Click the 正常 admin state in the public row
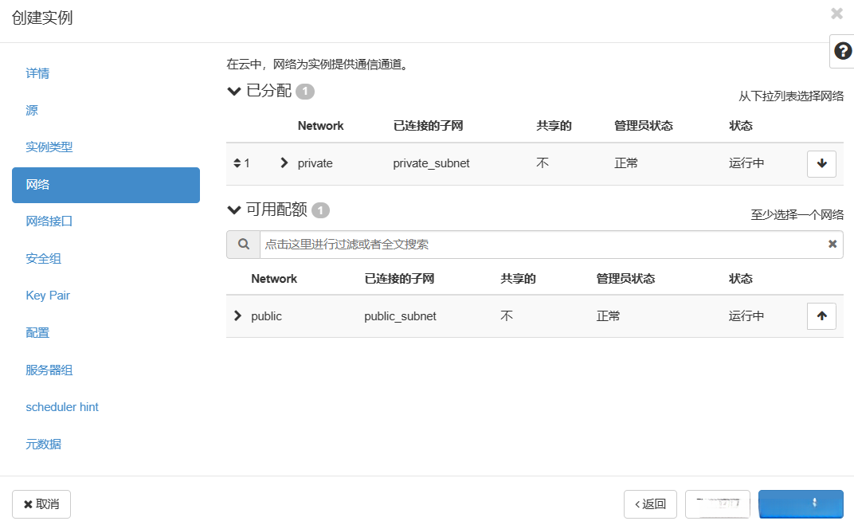The height and width of the screenshot is (525, 854). coord(608,316)
